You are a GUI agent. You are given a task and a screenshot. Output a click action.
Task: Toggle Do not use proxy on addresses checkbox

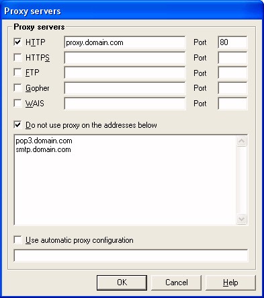pos(17,125)
